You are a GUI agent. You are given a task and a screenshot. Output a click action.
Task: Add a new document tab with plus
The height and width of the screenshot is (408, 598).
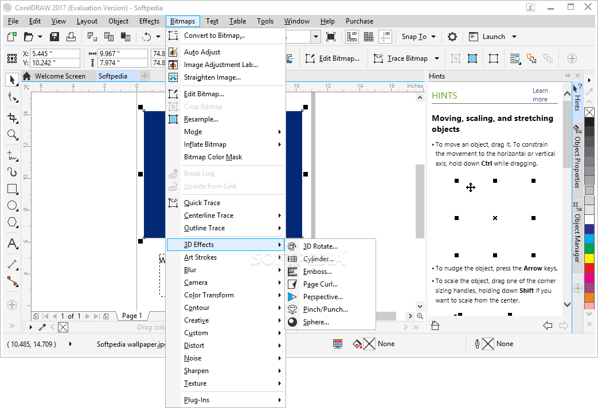(145, 76)
